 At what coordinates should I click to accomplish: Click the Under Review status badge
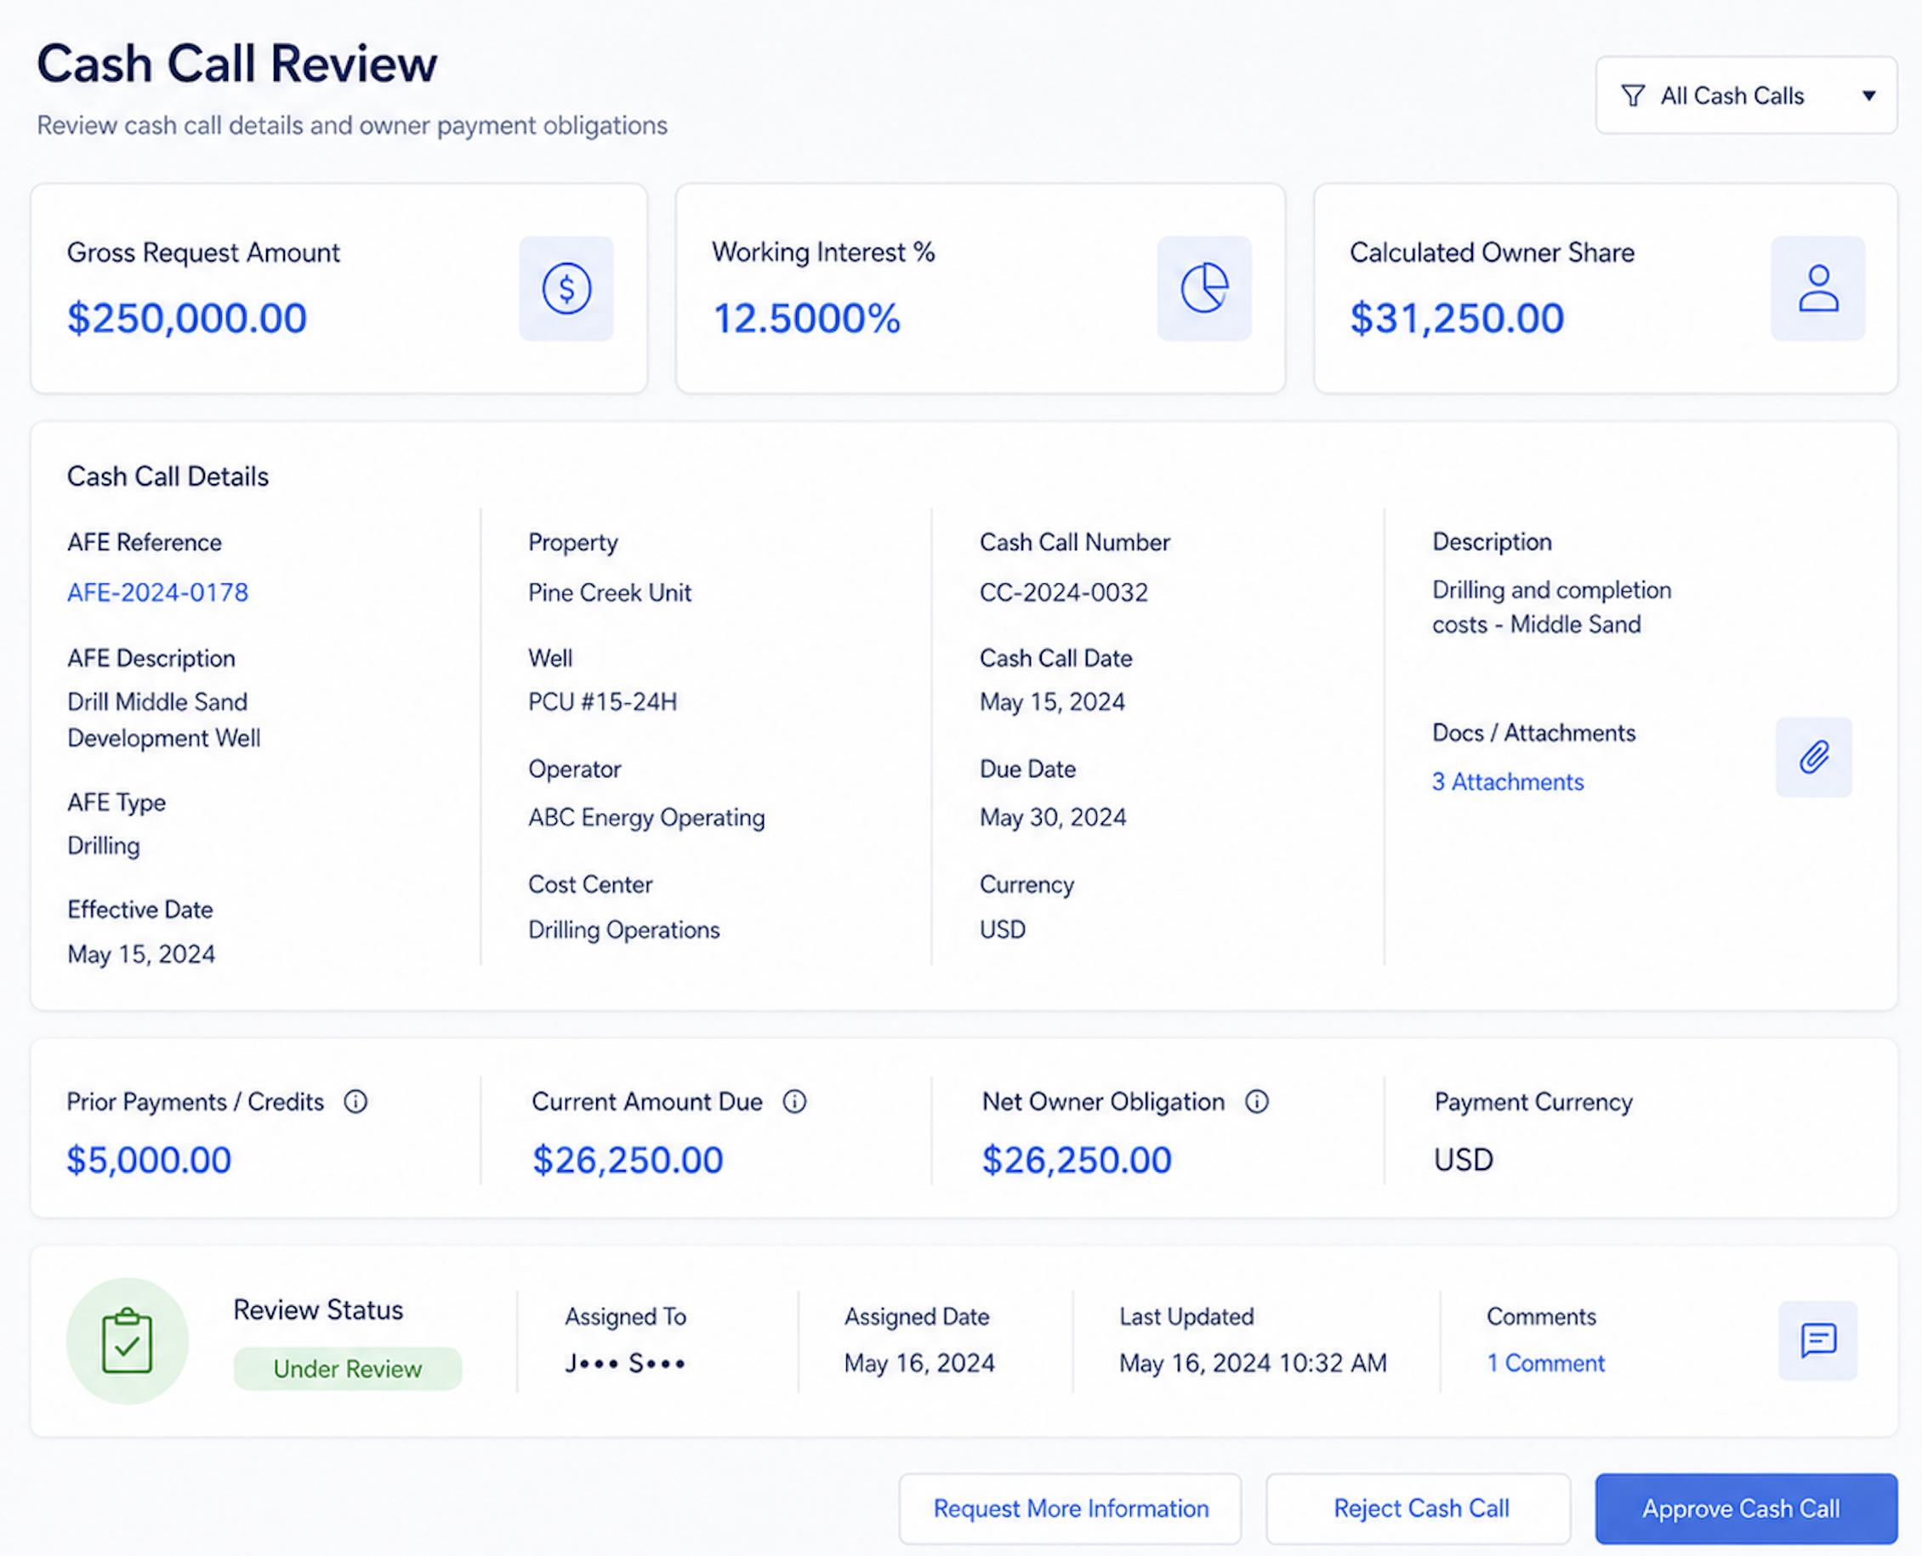[x=348, y=1369]
